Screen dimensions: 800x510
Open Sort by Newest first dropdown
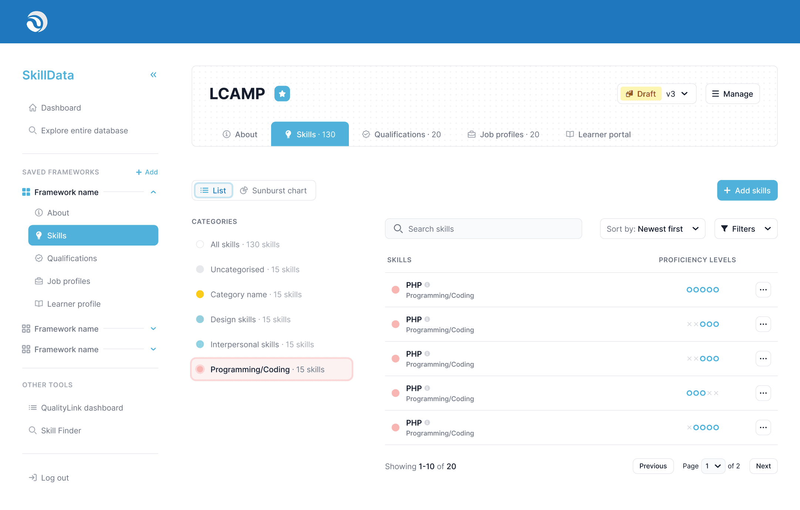(x=652, y=229)
